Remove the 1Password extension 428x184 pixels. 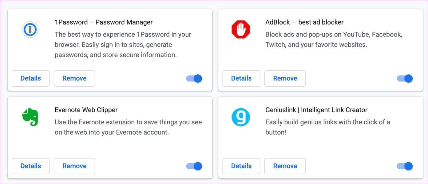tap(74, 78)
